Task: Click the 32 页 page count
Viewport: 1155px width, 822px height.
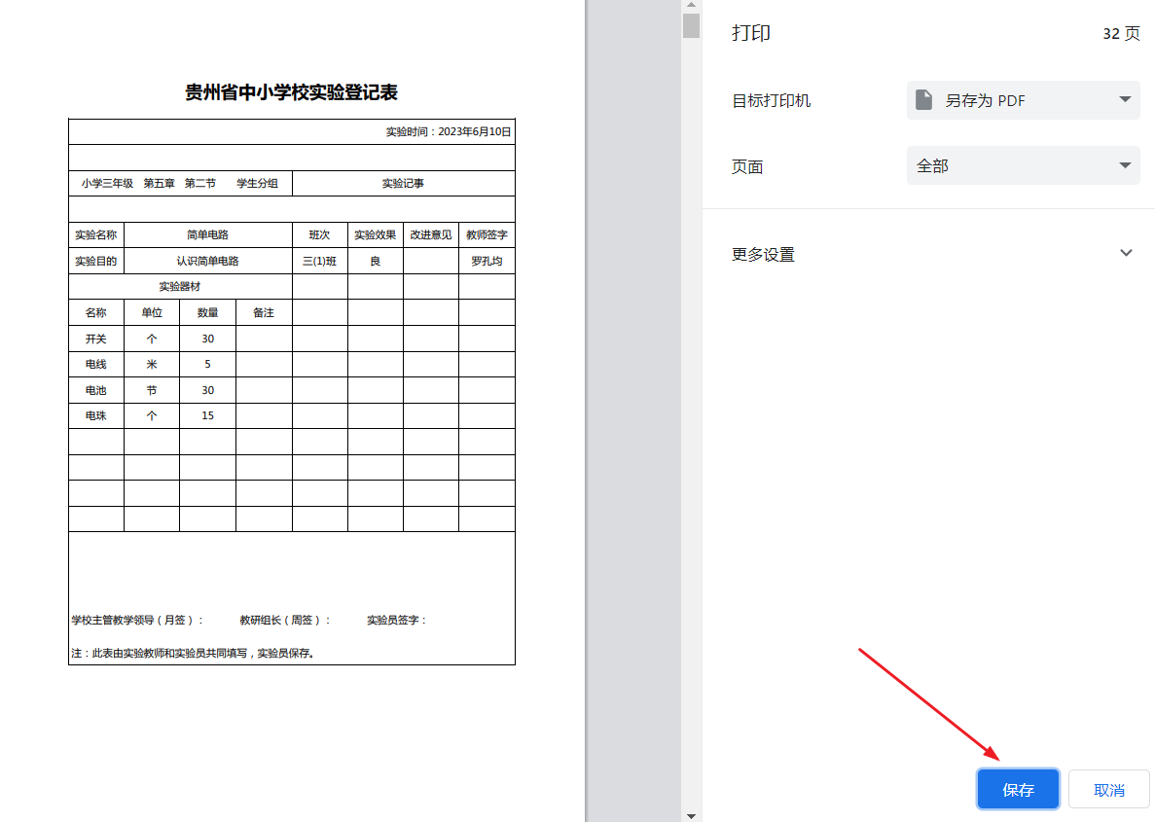Action: [x=1121, y=34]
